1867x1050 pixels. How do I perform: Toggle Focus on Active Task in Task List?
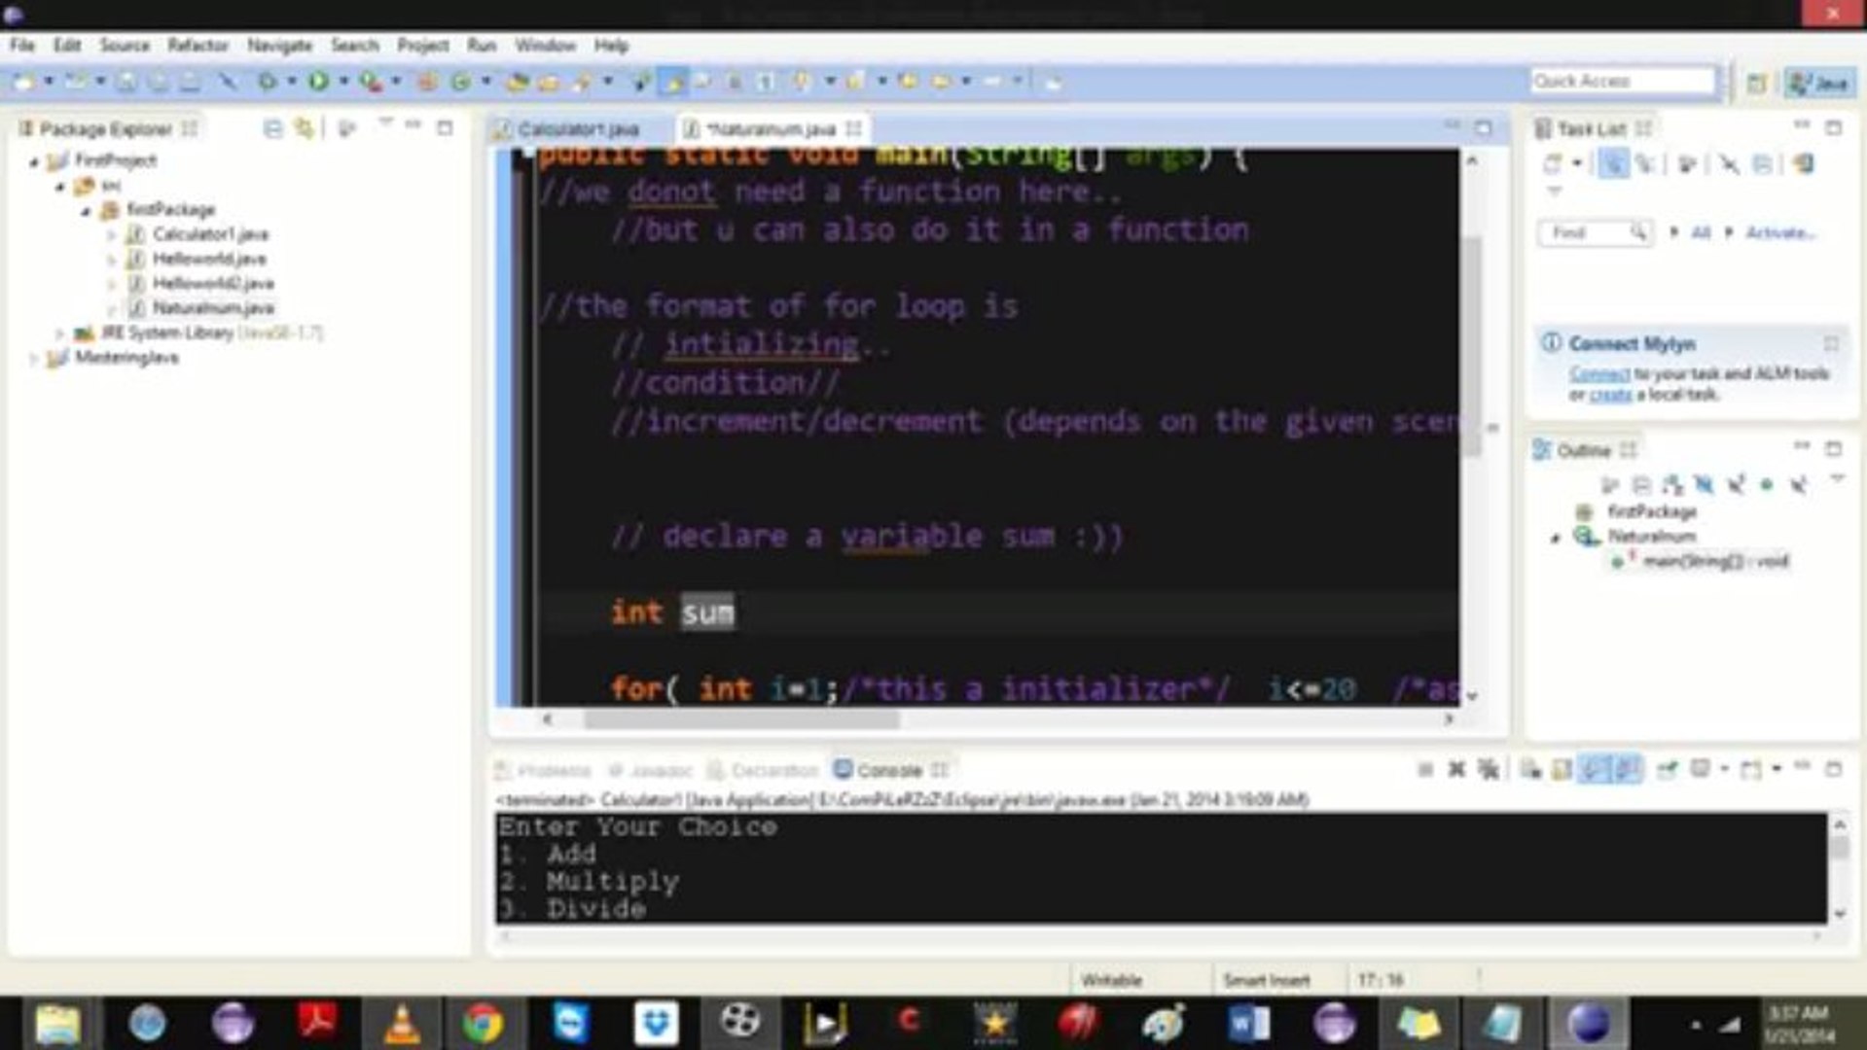pyautogui.click(x=1615, y=163)
